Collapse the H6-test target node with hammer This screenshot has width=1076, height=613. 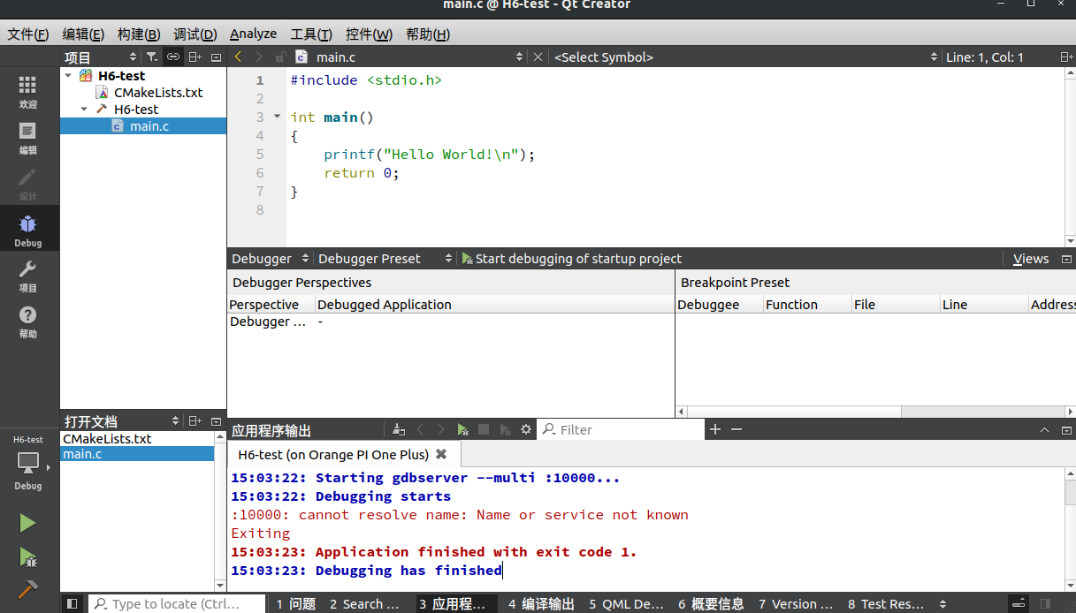click(x=84, y=110)
